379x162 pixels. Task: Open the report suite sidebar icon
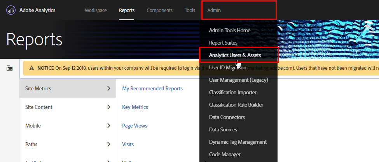(9, 68)
